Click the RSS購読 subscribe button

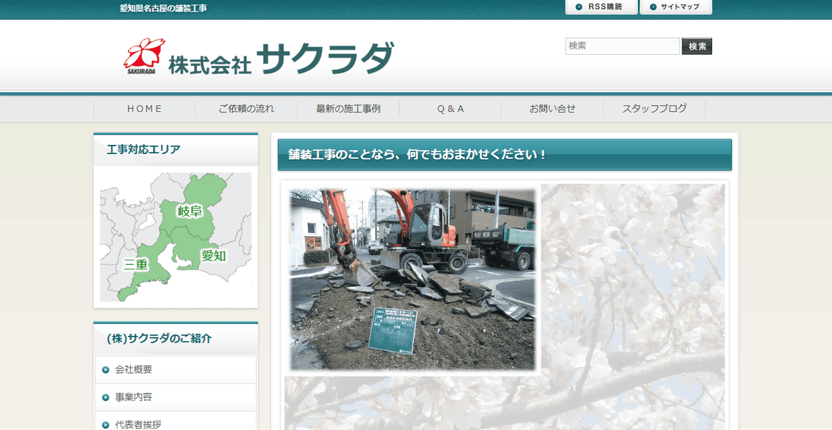600,8
